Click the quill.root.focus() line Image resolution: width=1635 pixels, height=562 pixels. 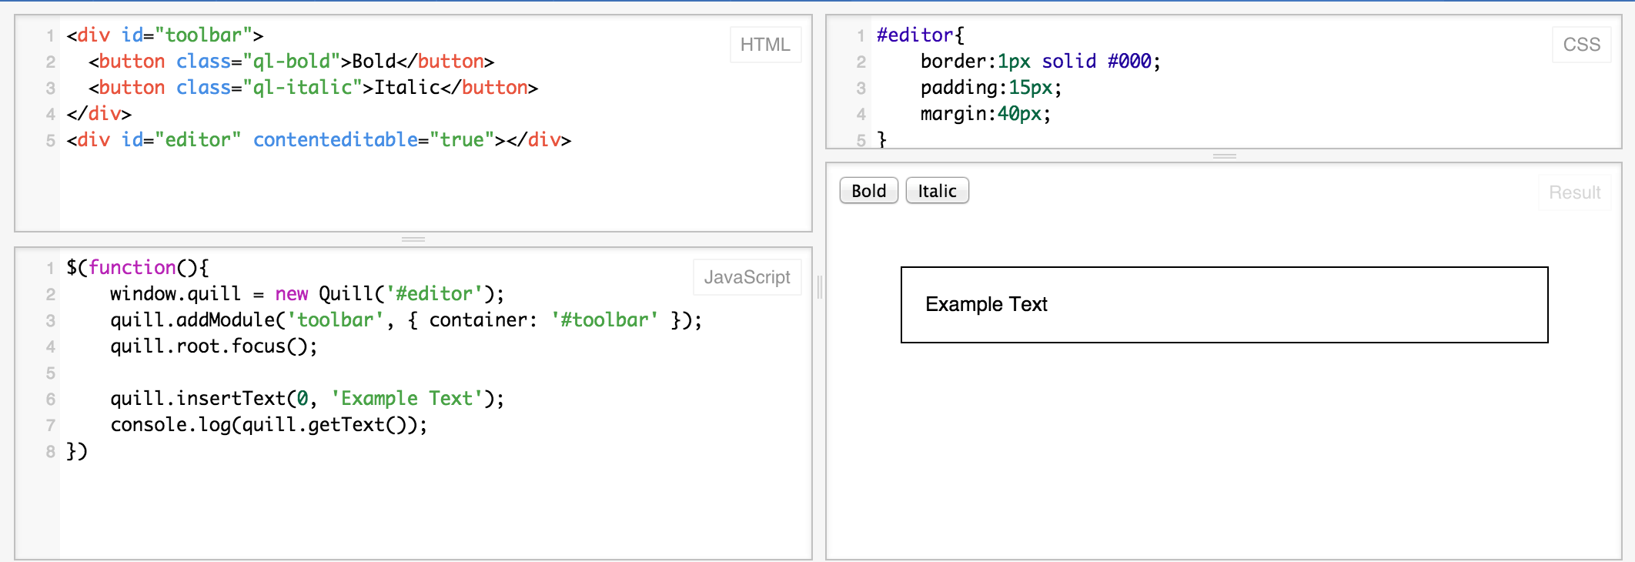[x=213, y=346]
